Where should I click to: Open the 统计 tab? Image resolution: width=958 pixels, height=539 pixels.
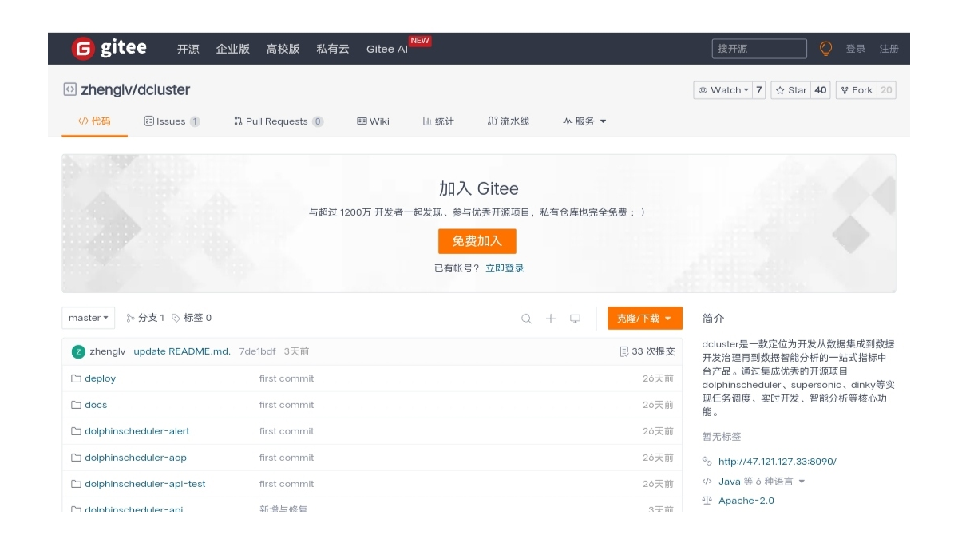(x=438, y=121)
